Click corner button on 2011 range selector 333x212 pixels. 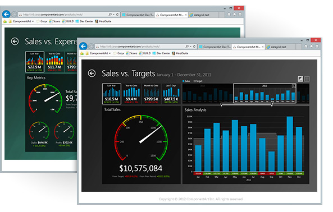(294, 86)
